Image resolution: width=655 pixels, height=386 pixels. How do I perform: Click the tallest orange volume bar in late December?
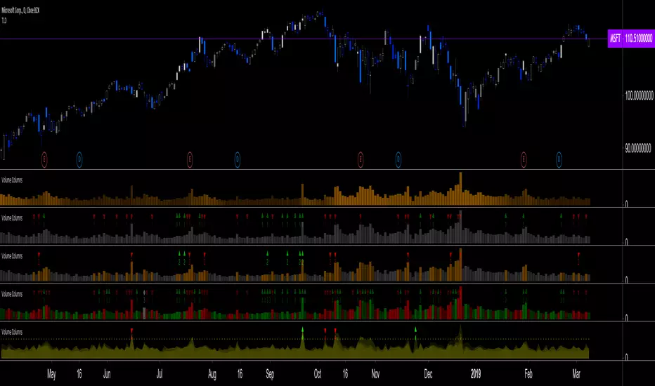pyautogui.click(x=461, y=188)
